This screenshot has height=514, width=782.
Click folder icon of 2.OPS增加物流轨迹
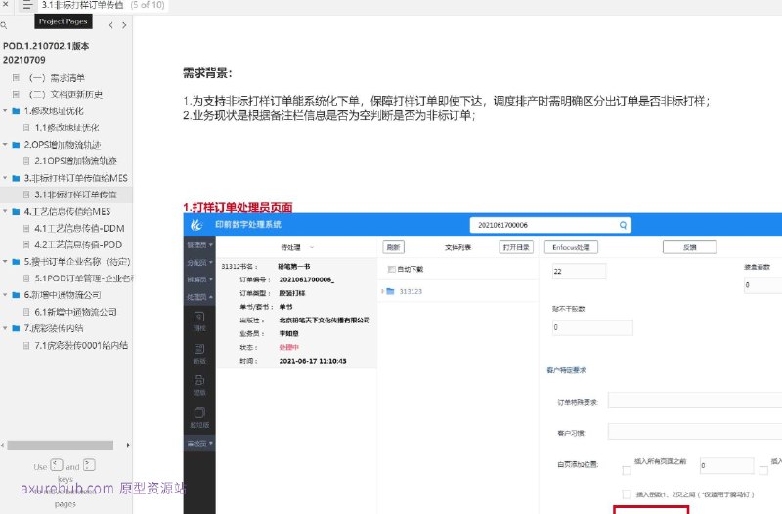pos(16,145)
